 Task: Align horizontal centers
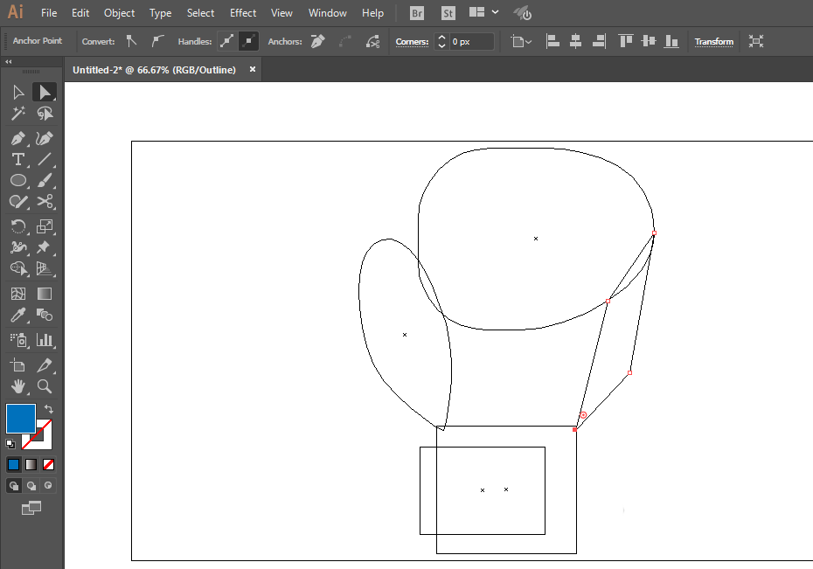(575, 41)
